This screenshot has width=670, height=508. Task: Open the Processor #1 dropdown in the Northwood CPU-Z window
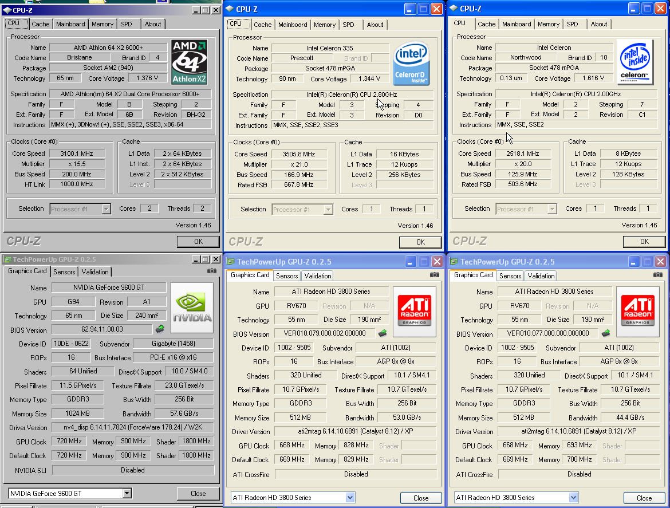[552, 209]
